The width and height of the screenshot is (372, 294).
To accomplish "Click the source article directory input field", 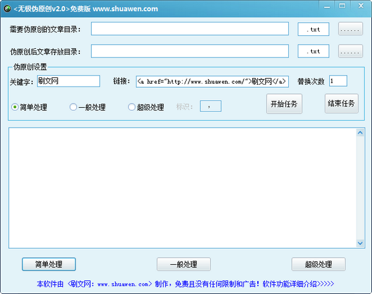I will pos(190,28).
